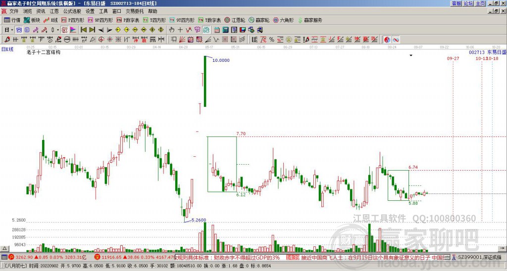
Task: Open the 板块 sector view
Action: [32, 20]
